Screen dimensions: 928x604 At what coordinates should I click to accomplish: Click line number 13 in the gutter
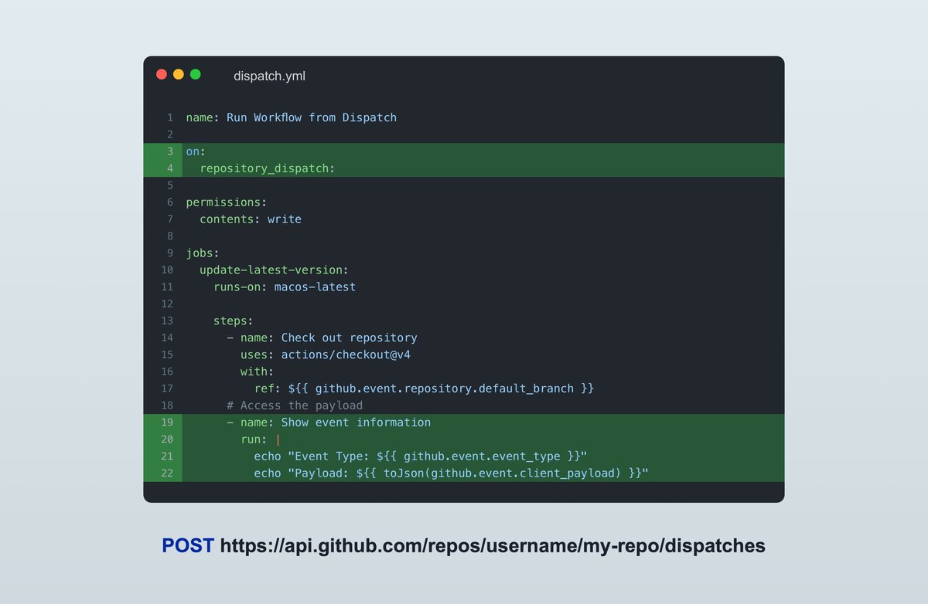(x=168, y=321)
